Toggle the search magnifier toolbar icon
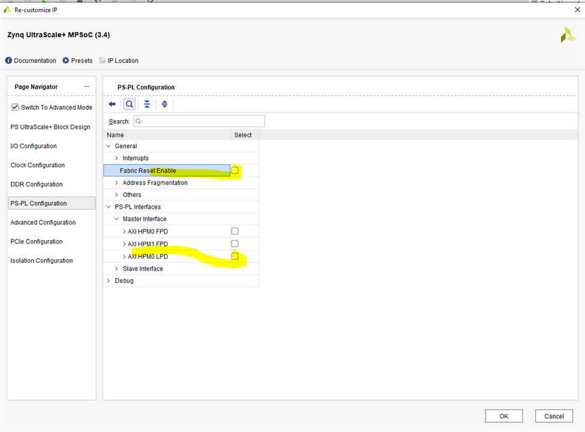This screenshot has height=432, width=585. 129,104
